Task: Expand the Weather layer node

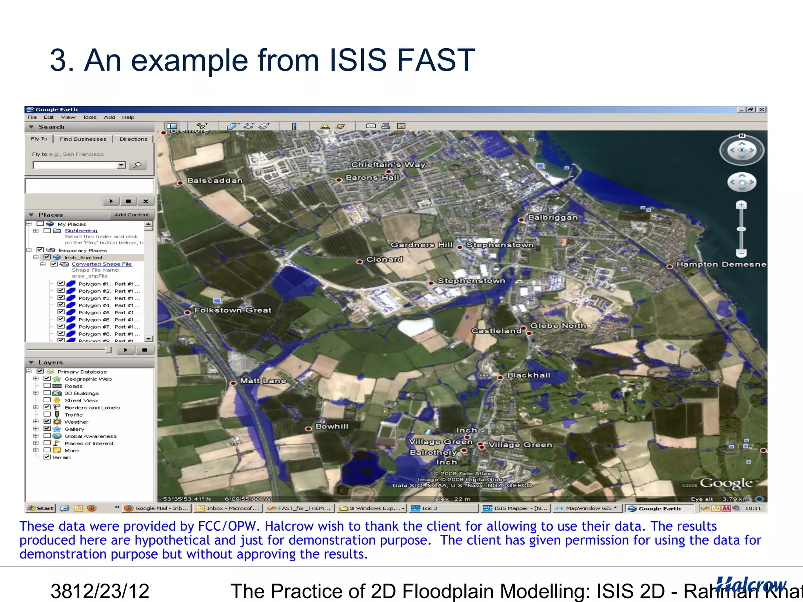Action: pyautogui.click(x=36, y=422)
